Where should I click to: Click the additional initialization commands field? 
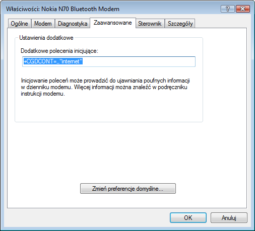coord(109,61)
